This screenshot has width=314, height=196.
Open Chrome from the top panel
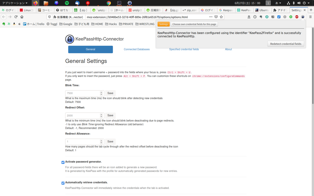click(109, 3)
